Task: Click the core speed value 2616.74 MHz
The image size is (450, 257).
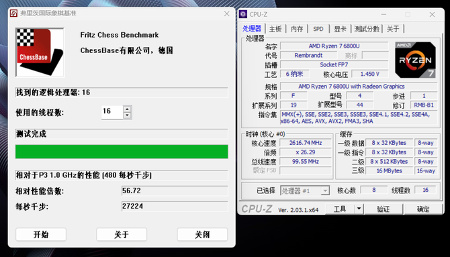Action: point(306,143)
